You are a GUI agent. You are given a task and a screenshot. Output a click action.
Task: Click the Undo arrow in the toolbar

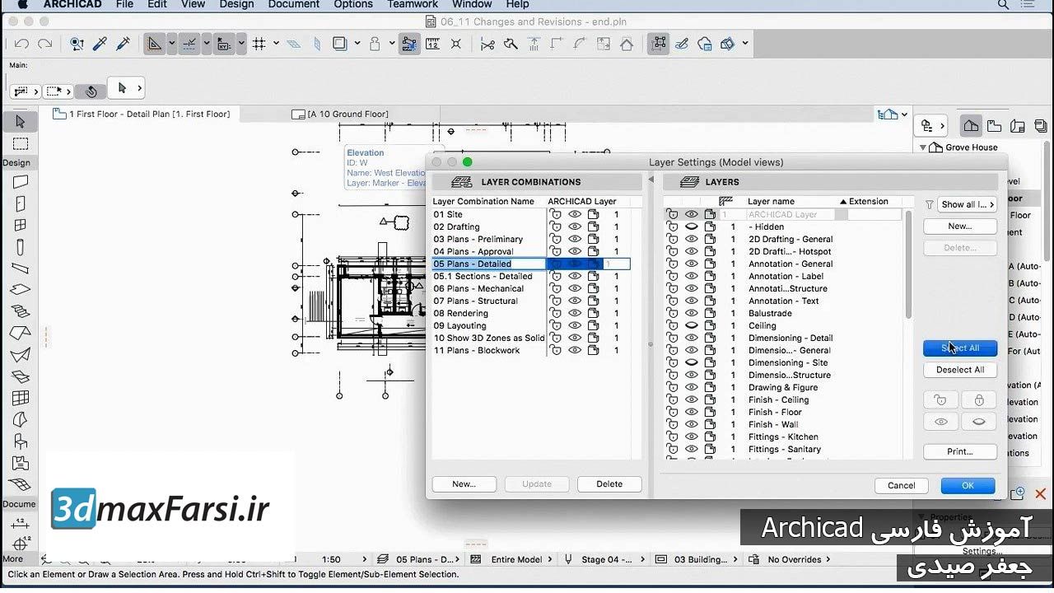(21, 44)
